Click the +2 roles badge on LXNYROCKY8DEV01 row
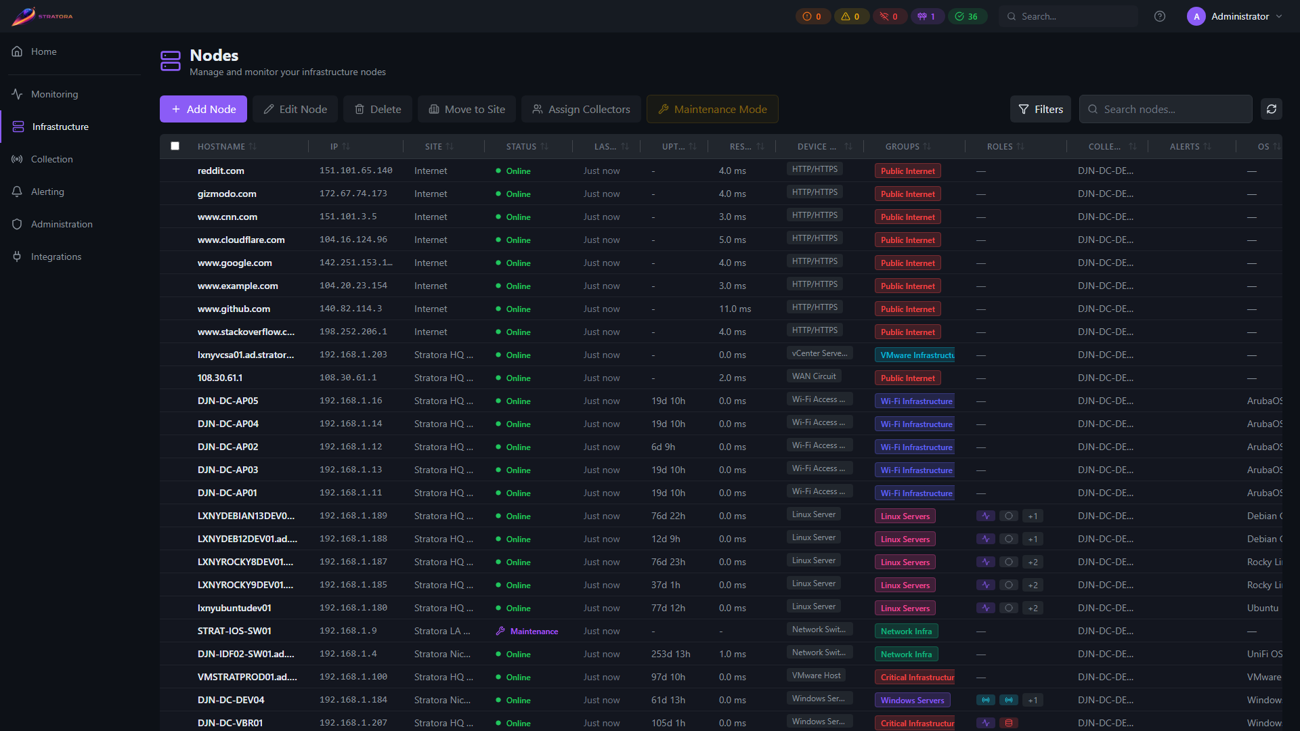The image size is (1300, 731). (x=1033, y=562)
